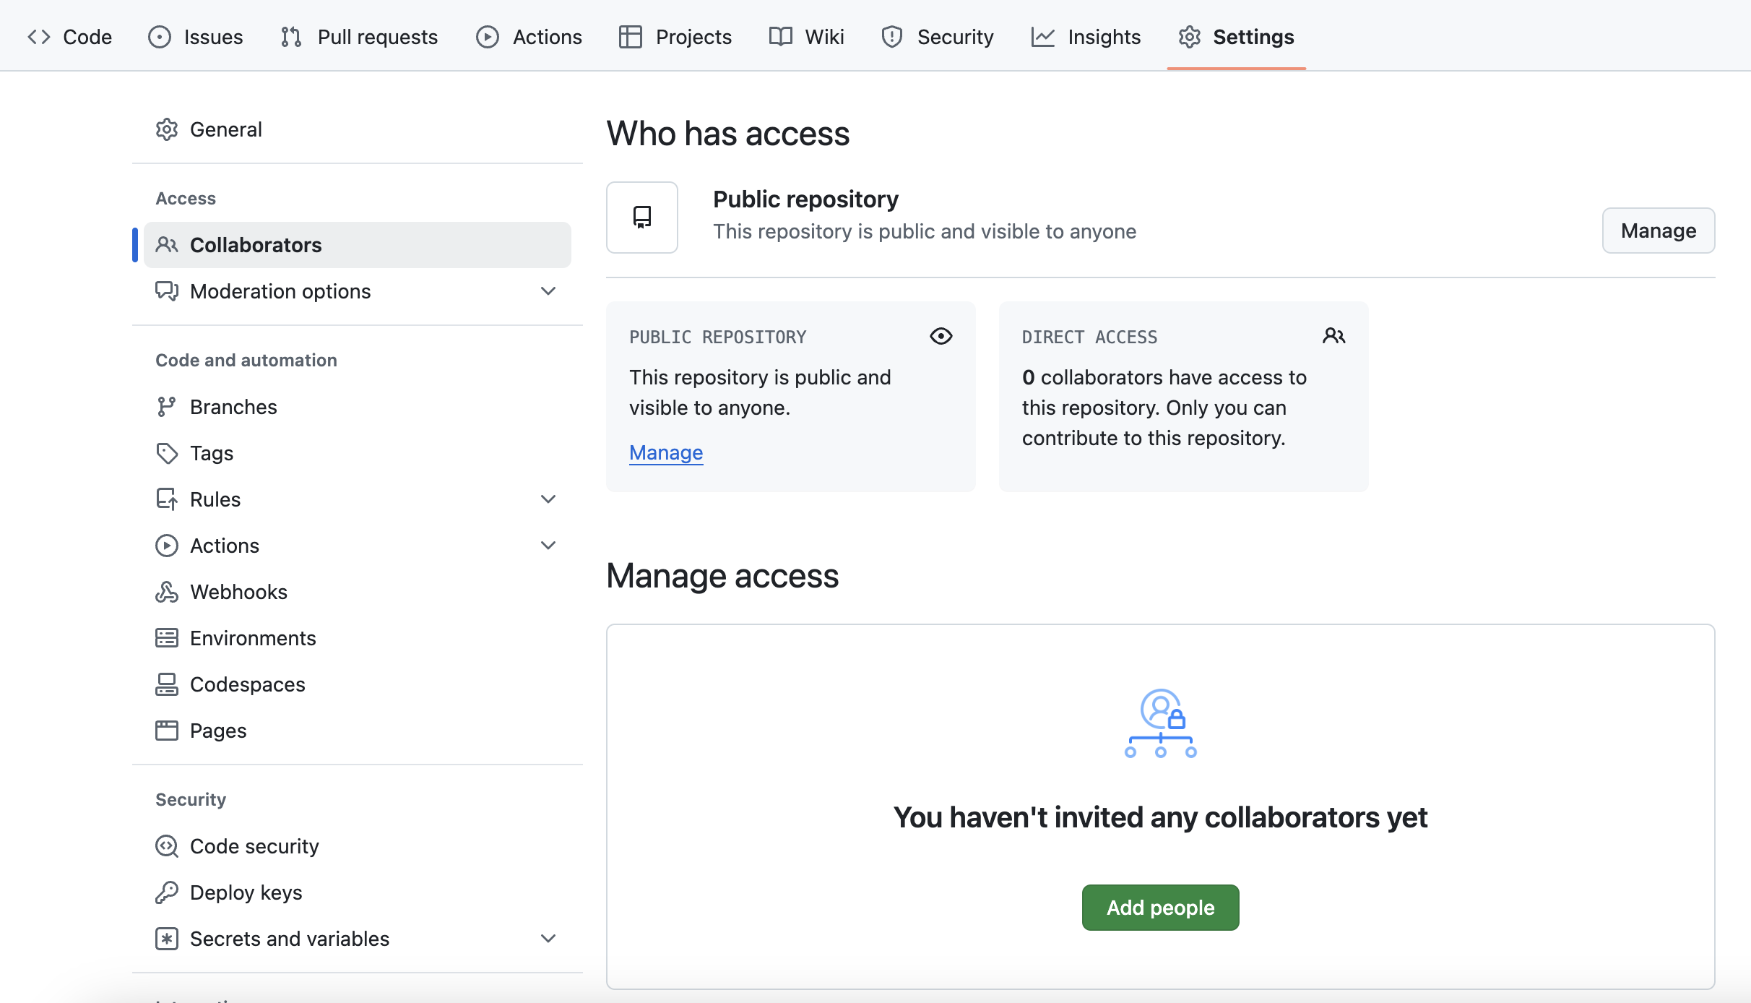Viewport: 1751px width, 1003px height.
Task: Click the Projects board icon
Action: pyautogui.click(x=630, y=36)
